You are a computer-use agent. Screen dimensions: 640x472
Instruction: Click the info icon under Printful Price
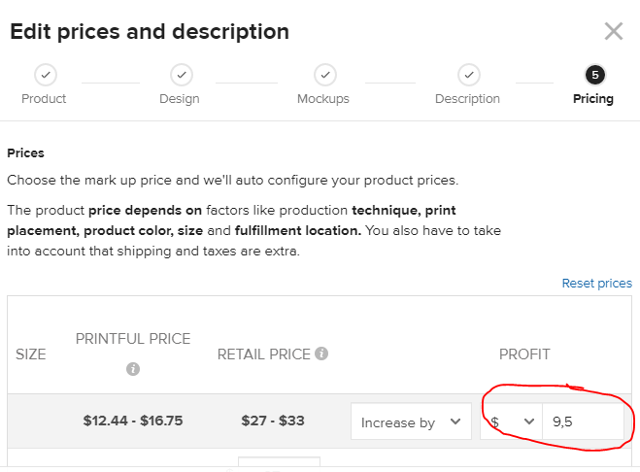click(133, 369)
